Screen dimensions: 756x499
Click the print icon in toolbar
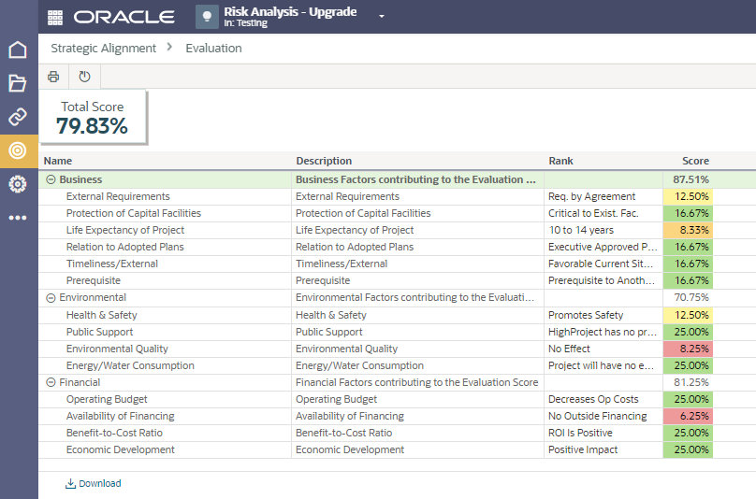pos(53,77)
